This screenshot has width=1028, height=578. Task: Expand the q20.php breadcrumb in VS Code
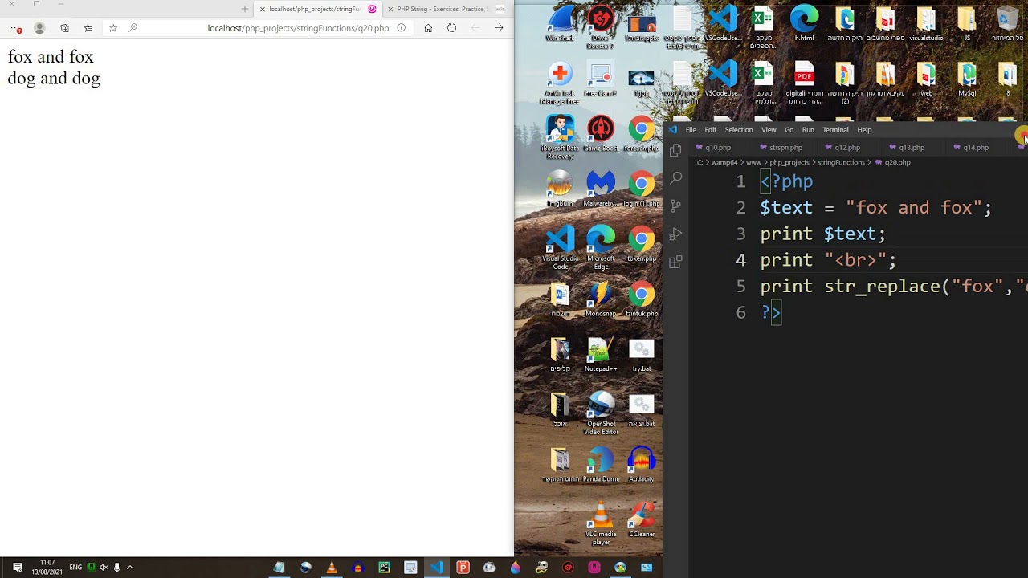[893, 163]
